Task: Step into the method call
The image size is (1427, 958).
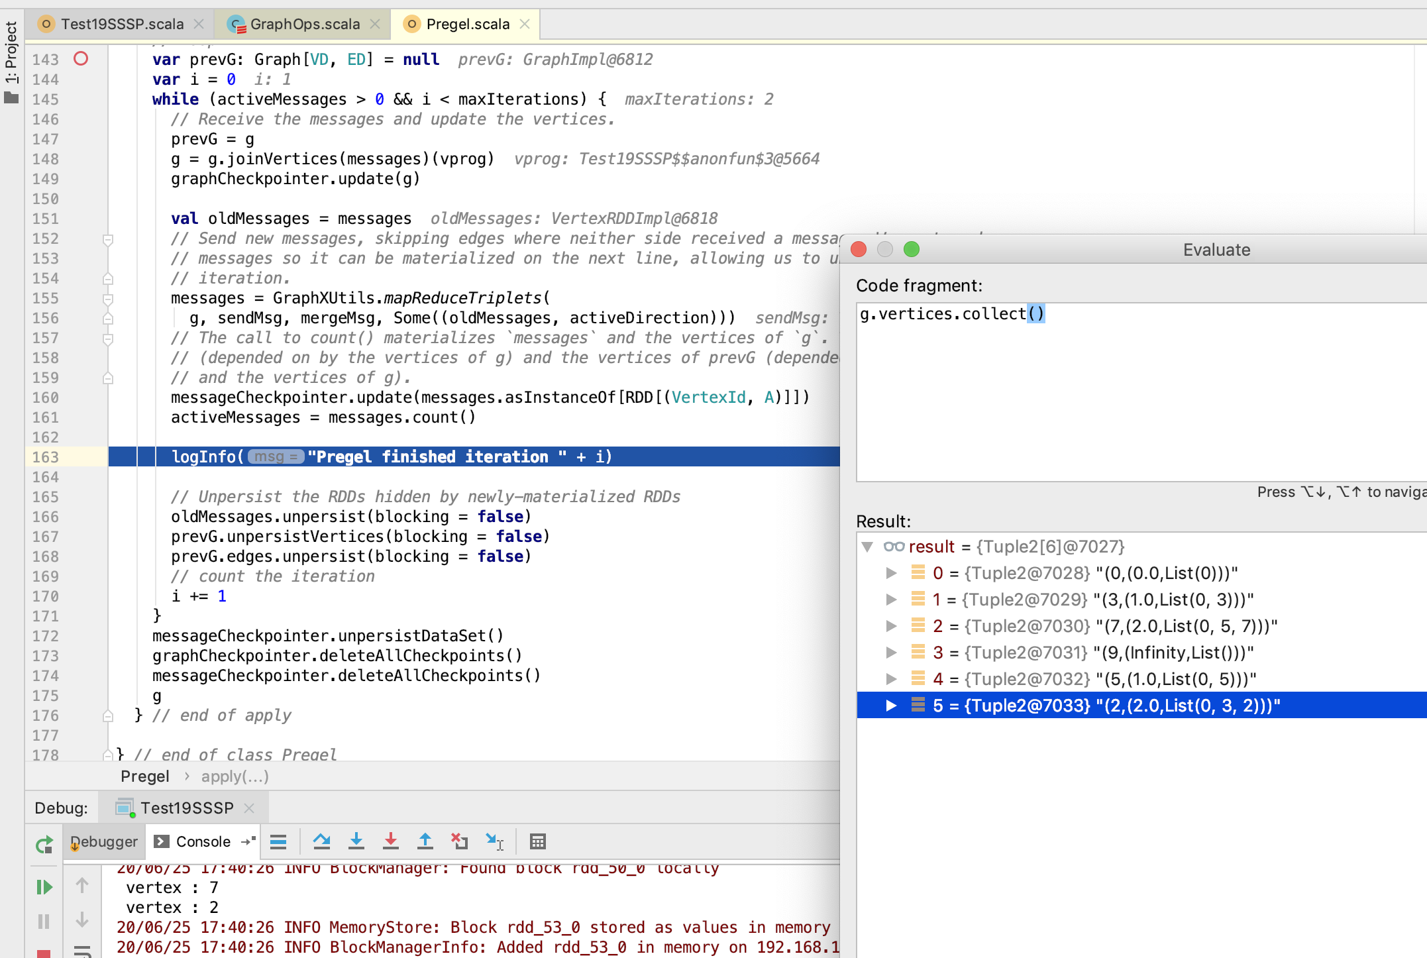Action: pyautogui.click(x=356, y=841)
